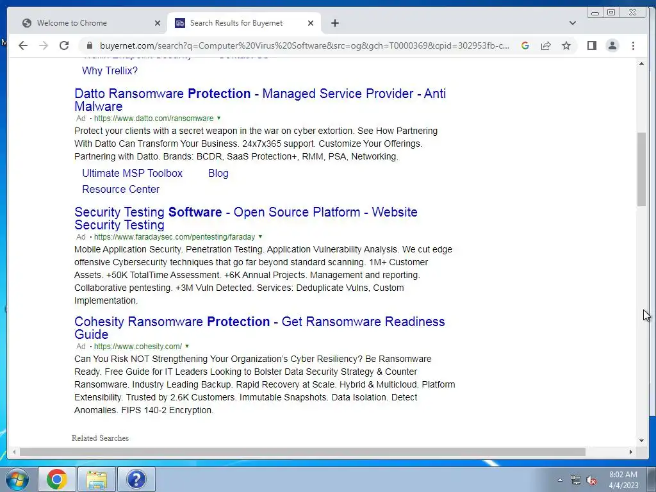656x492 pixels.
Task: Open File Explorer from the taskbar
Action: tap(97, 479)
